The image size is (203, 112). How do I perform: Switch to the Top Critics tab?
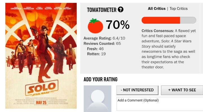tap(178, 8)
